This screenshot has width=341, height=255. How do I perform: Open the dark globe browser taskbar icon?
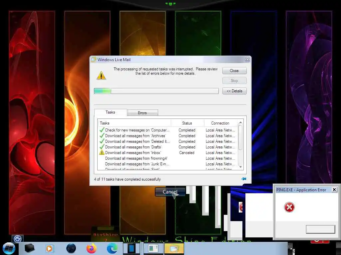click(71, 248)
